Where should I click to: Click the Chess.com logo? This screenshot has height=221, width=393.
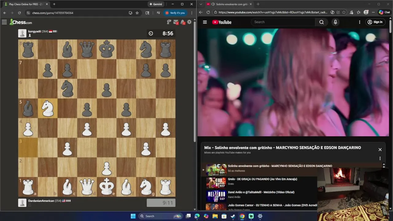[21, 22]
